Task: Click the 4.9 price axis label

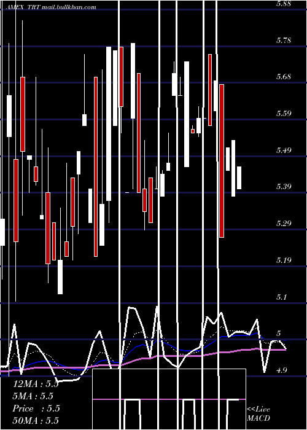Action: click(x=283, y=370)
